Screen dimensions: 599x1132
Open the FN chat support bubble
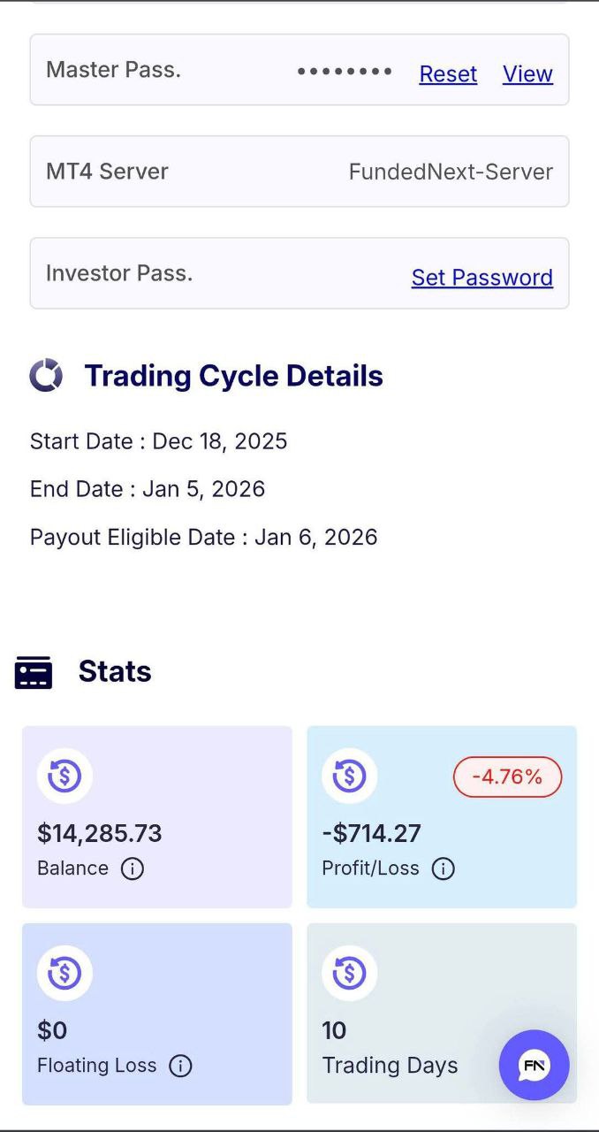click(x=534, y=1065)
